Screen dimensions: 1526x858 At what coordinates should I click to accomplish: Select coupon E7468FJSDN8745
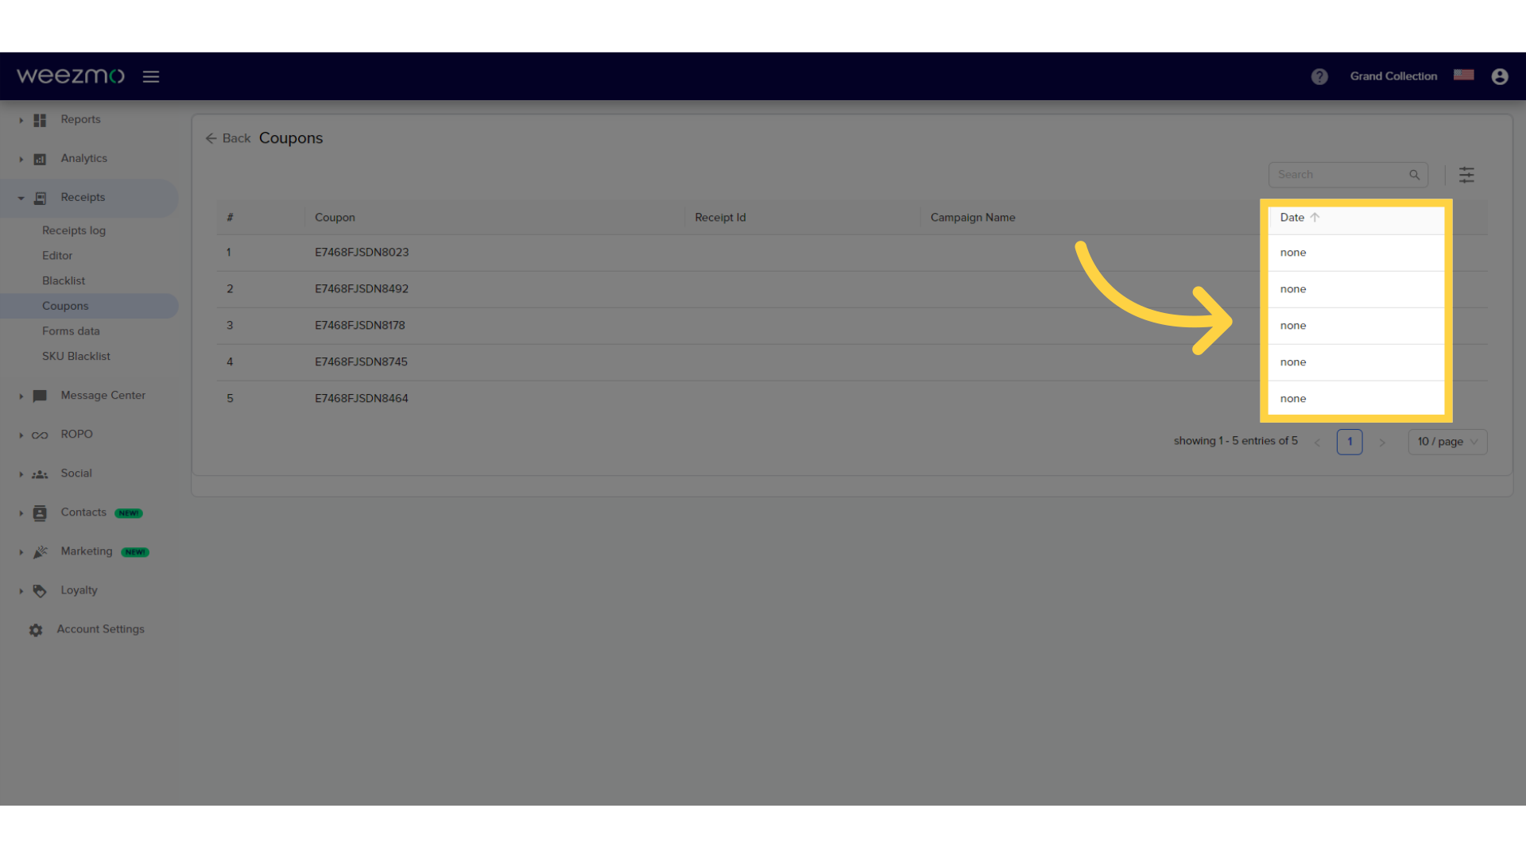pos(361,362)
